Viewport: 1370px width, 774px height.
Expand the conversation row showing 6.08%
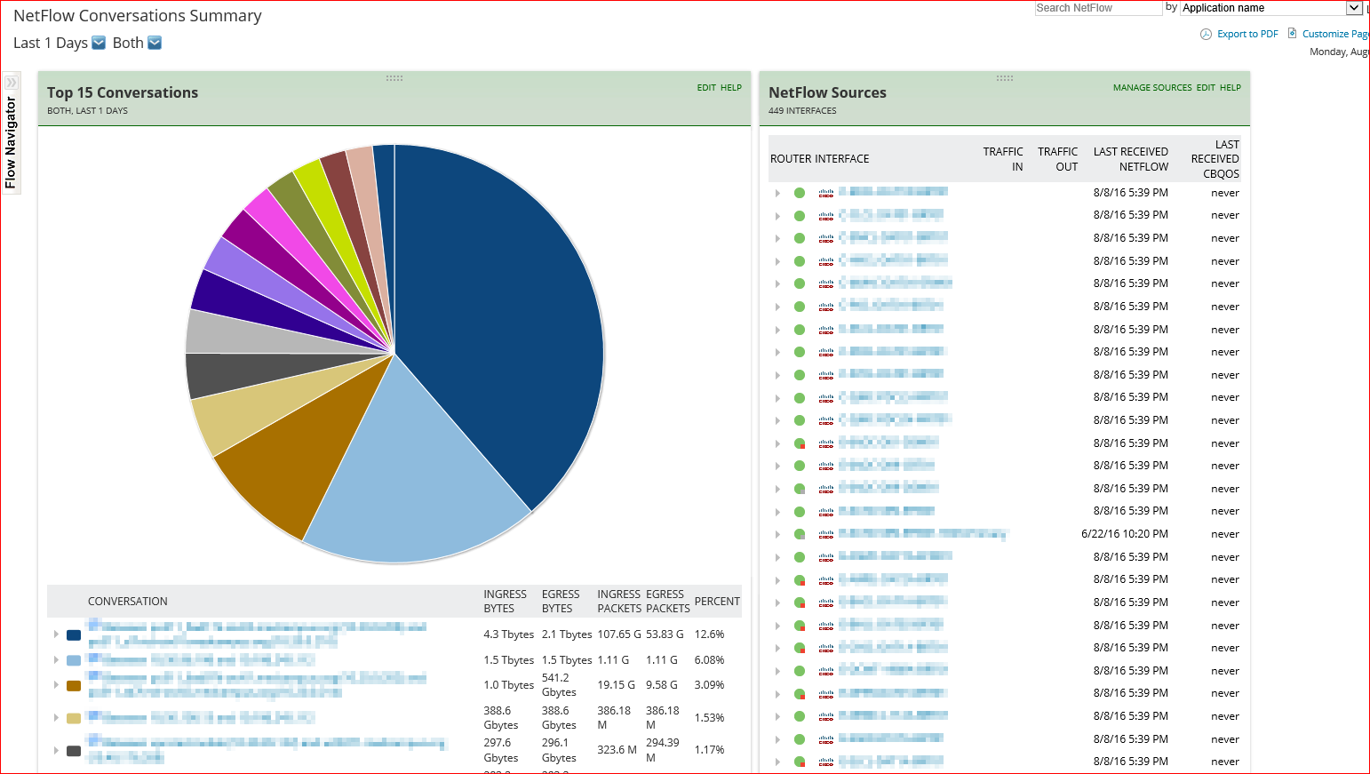click(56, 660)
